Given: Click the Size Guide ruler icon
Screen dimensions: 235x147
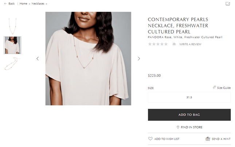Looking at the screenshot, I should 214,88.
